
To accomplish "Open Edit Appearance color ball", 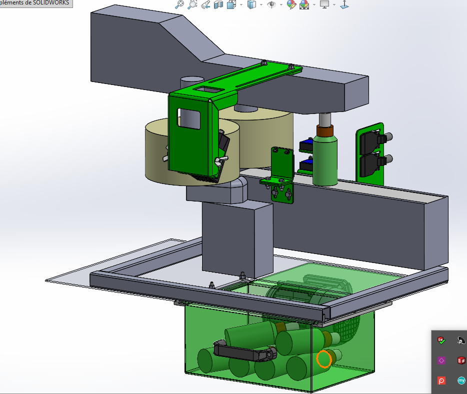I will 291,4.
